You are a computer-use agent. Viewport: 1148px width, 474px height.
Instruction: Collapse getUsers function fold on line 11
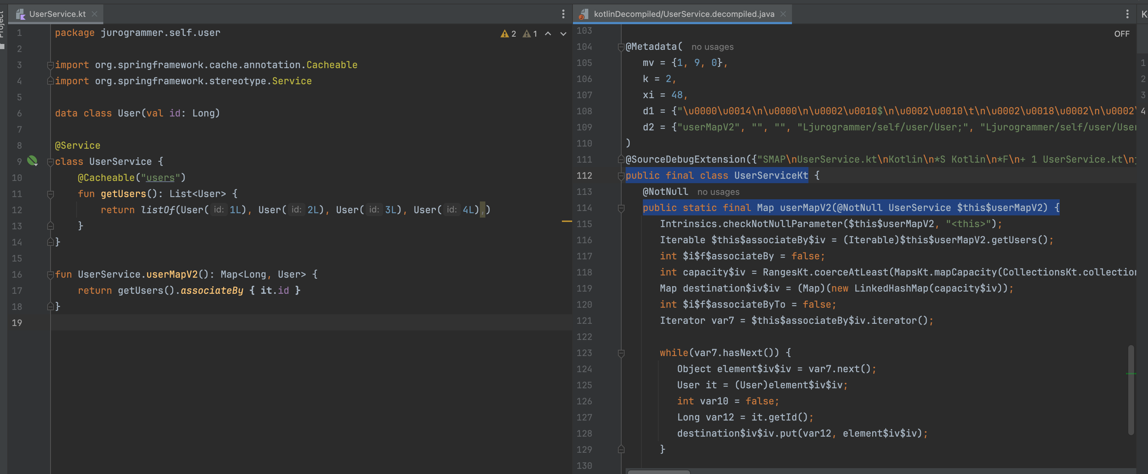point(50,194)
